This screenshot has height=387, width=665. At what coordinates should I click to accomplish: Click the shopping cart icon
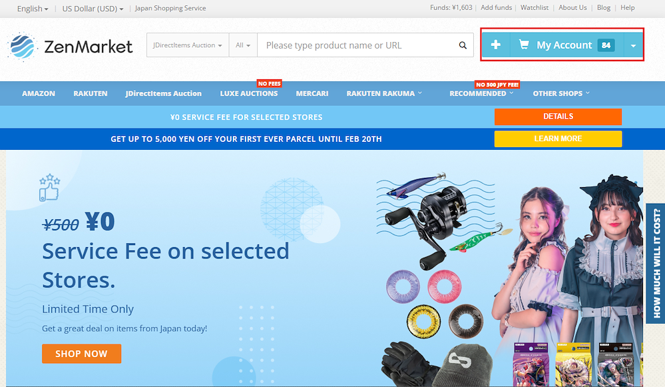pyautogui.click(x=524, y=45)
